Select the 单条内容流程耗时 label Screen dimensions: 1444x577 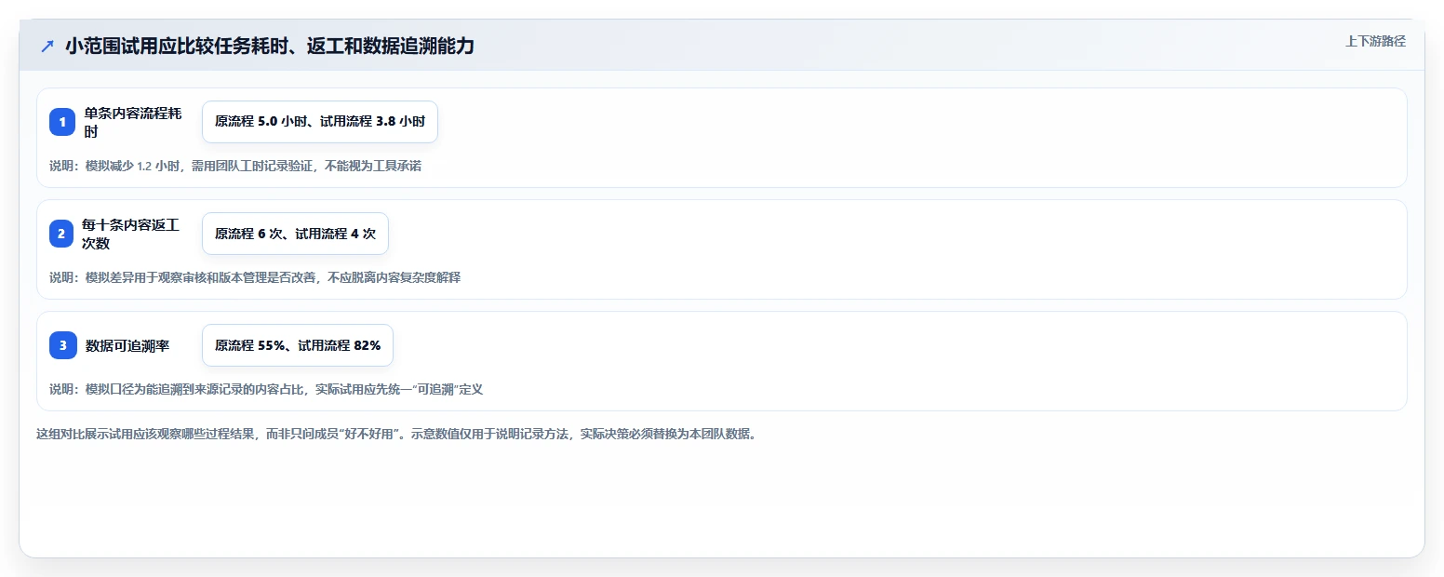[x=133, y=122]
